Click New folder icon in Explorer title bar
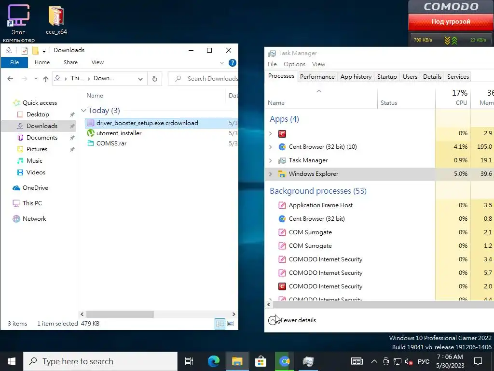Image resolution: width=494 pixels, height=371 pixels. point(35,50)
